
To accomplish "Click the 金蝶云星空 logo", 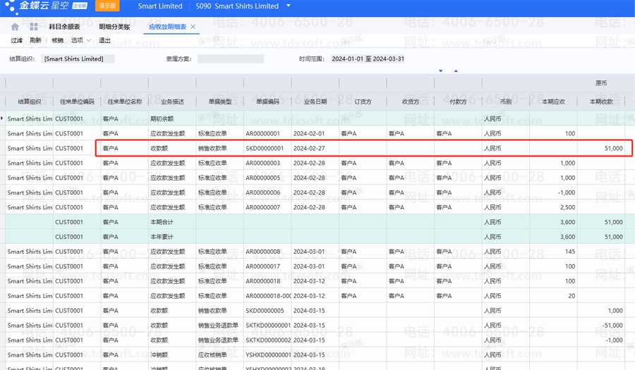I will coord(44,6).
